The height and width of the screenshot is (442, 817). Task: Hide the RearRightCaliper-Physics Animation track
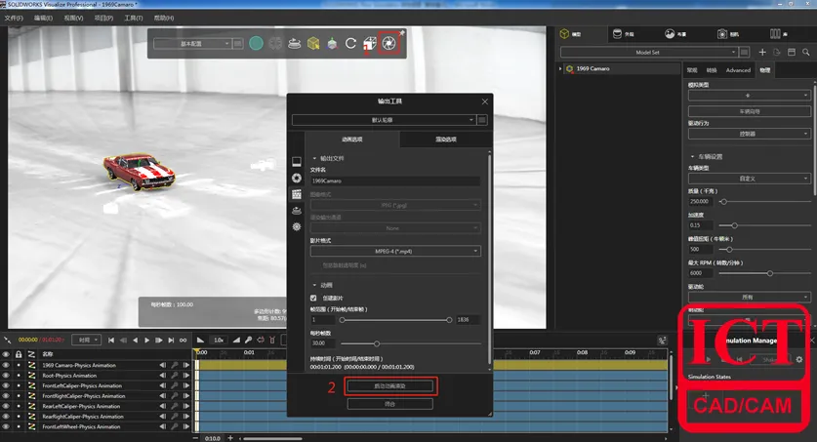point(6,417)
